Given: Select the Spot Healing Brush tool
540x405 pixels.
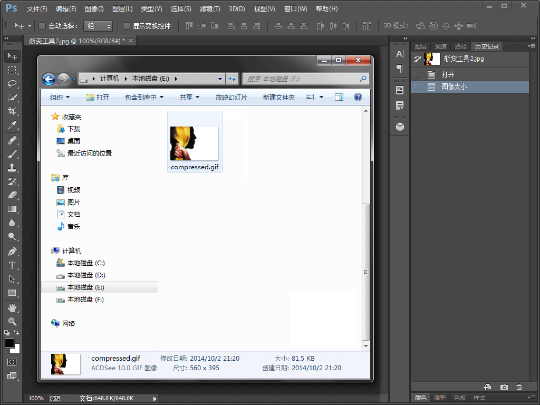Looking at the screenshot, I should (12, 140).
